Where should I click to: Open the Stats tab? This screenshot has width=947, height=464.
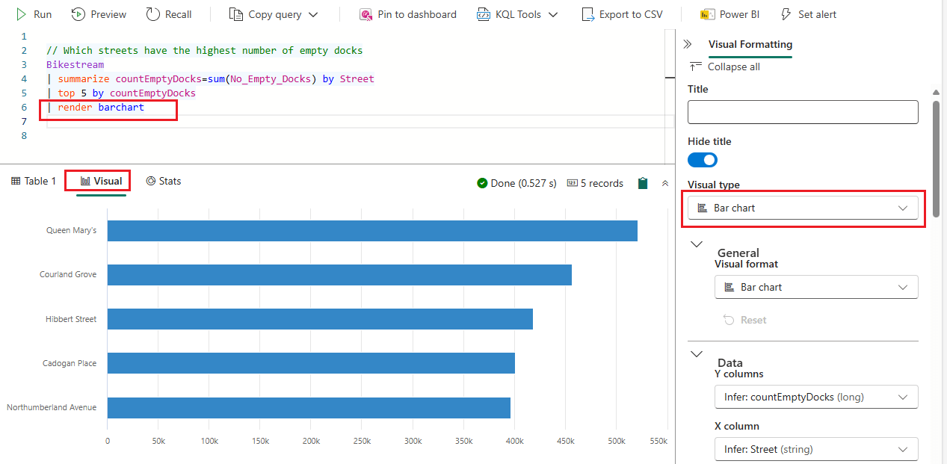[x=164, y=180]
